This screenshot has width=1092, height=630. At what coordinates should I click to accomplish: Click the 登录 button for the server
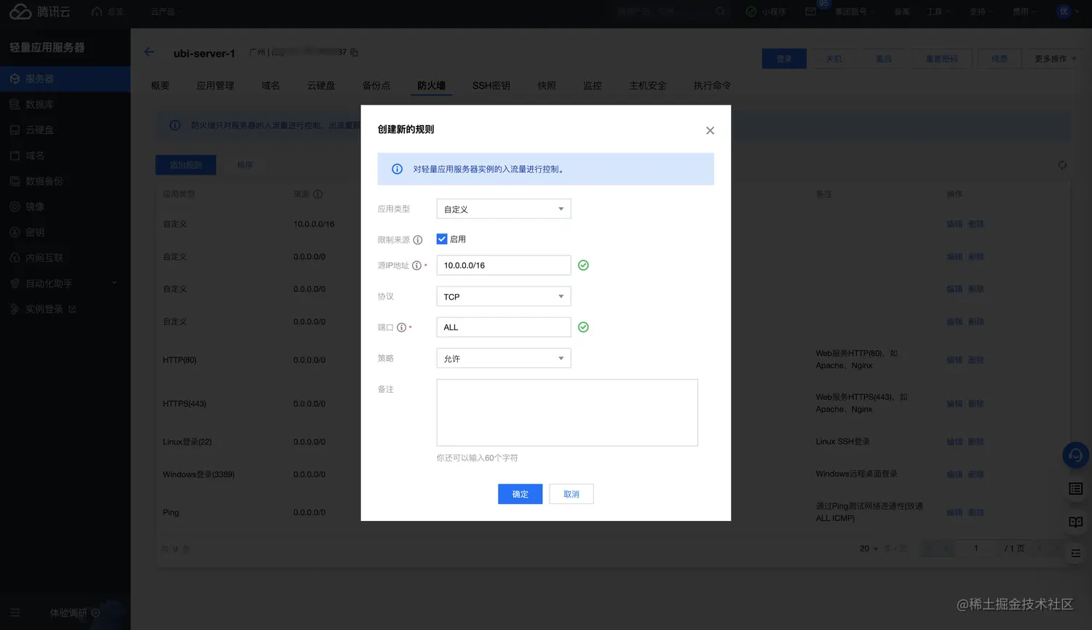point(784,59)
